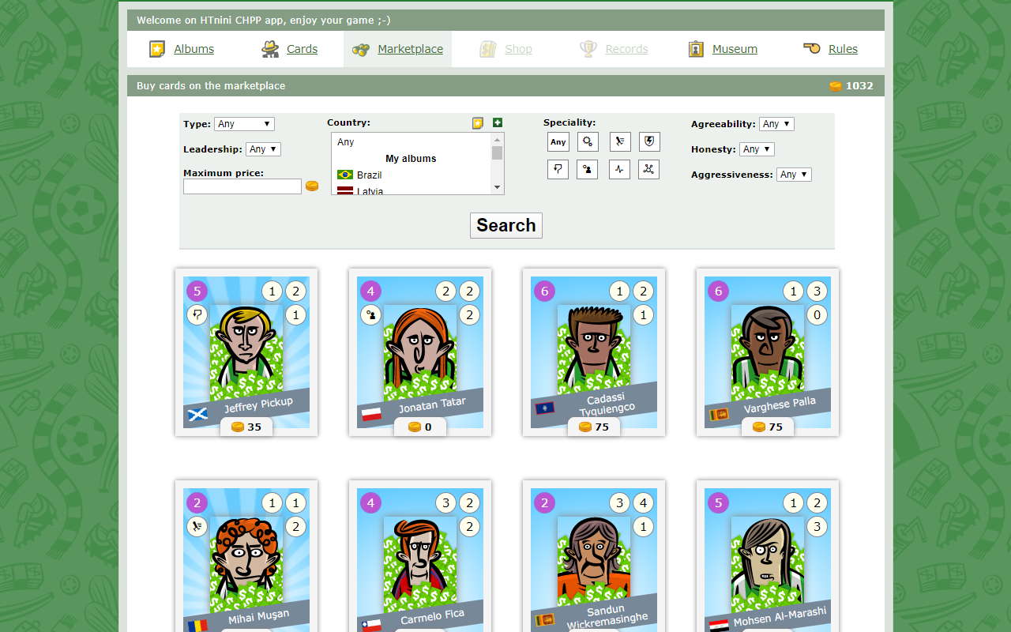Click the Country list scroll up arrow
Screen dimensions: 1011x632
pos(497,139)
